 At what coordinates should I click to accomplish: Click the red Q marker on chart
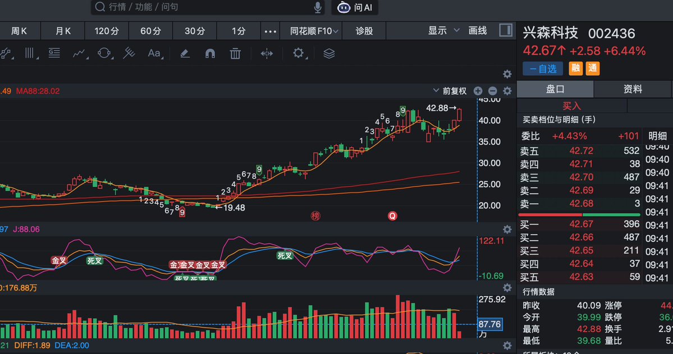coord(392,216)
